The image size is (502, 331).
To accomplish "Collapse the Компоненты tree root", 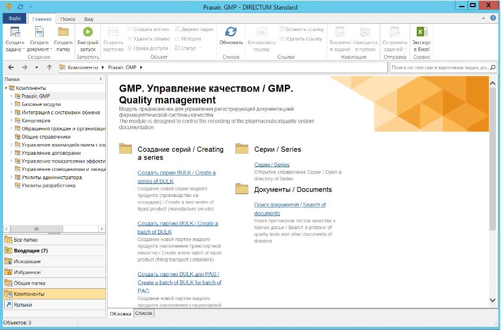I will [x=6, y=88].
